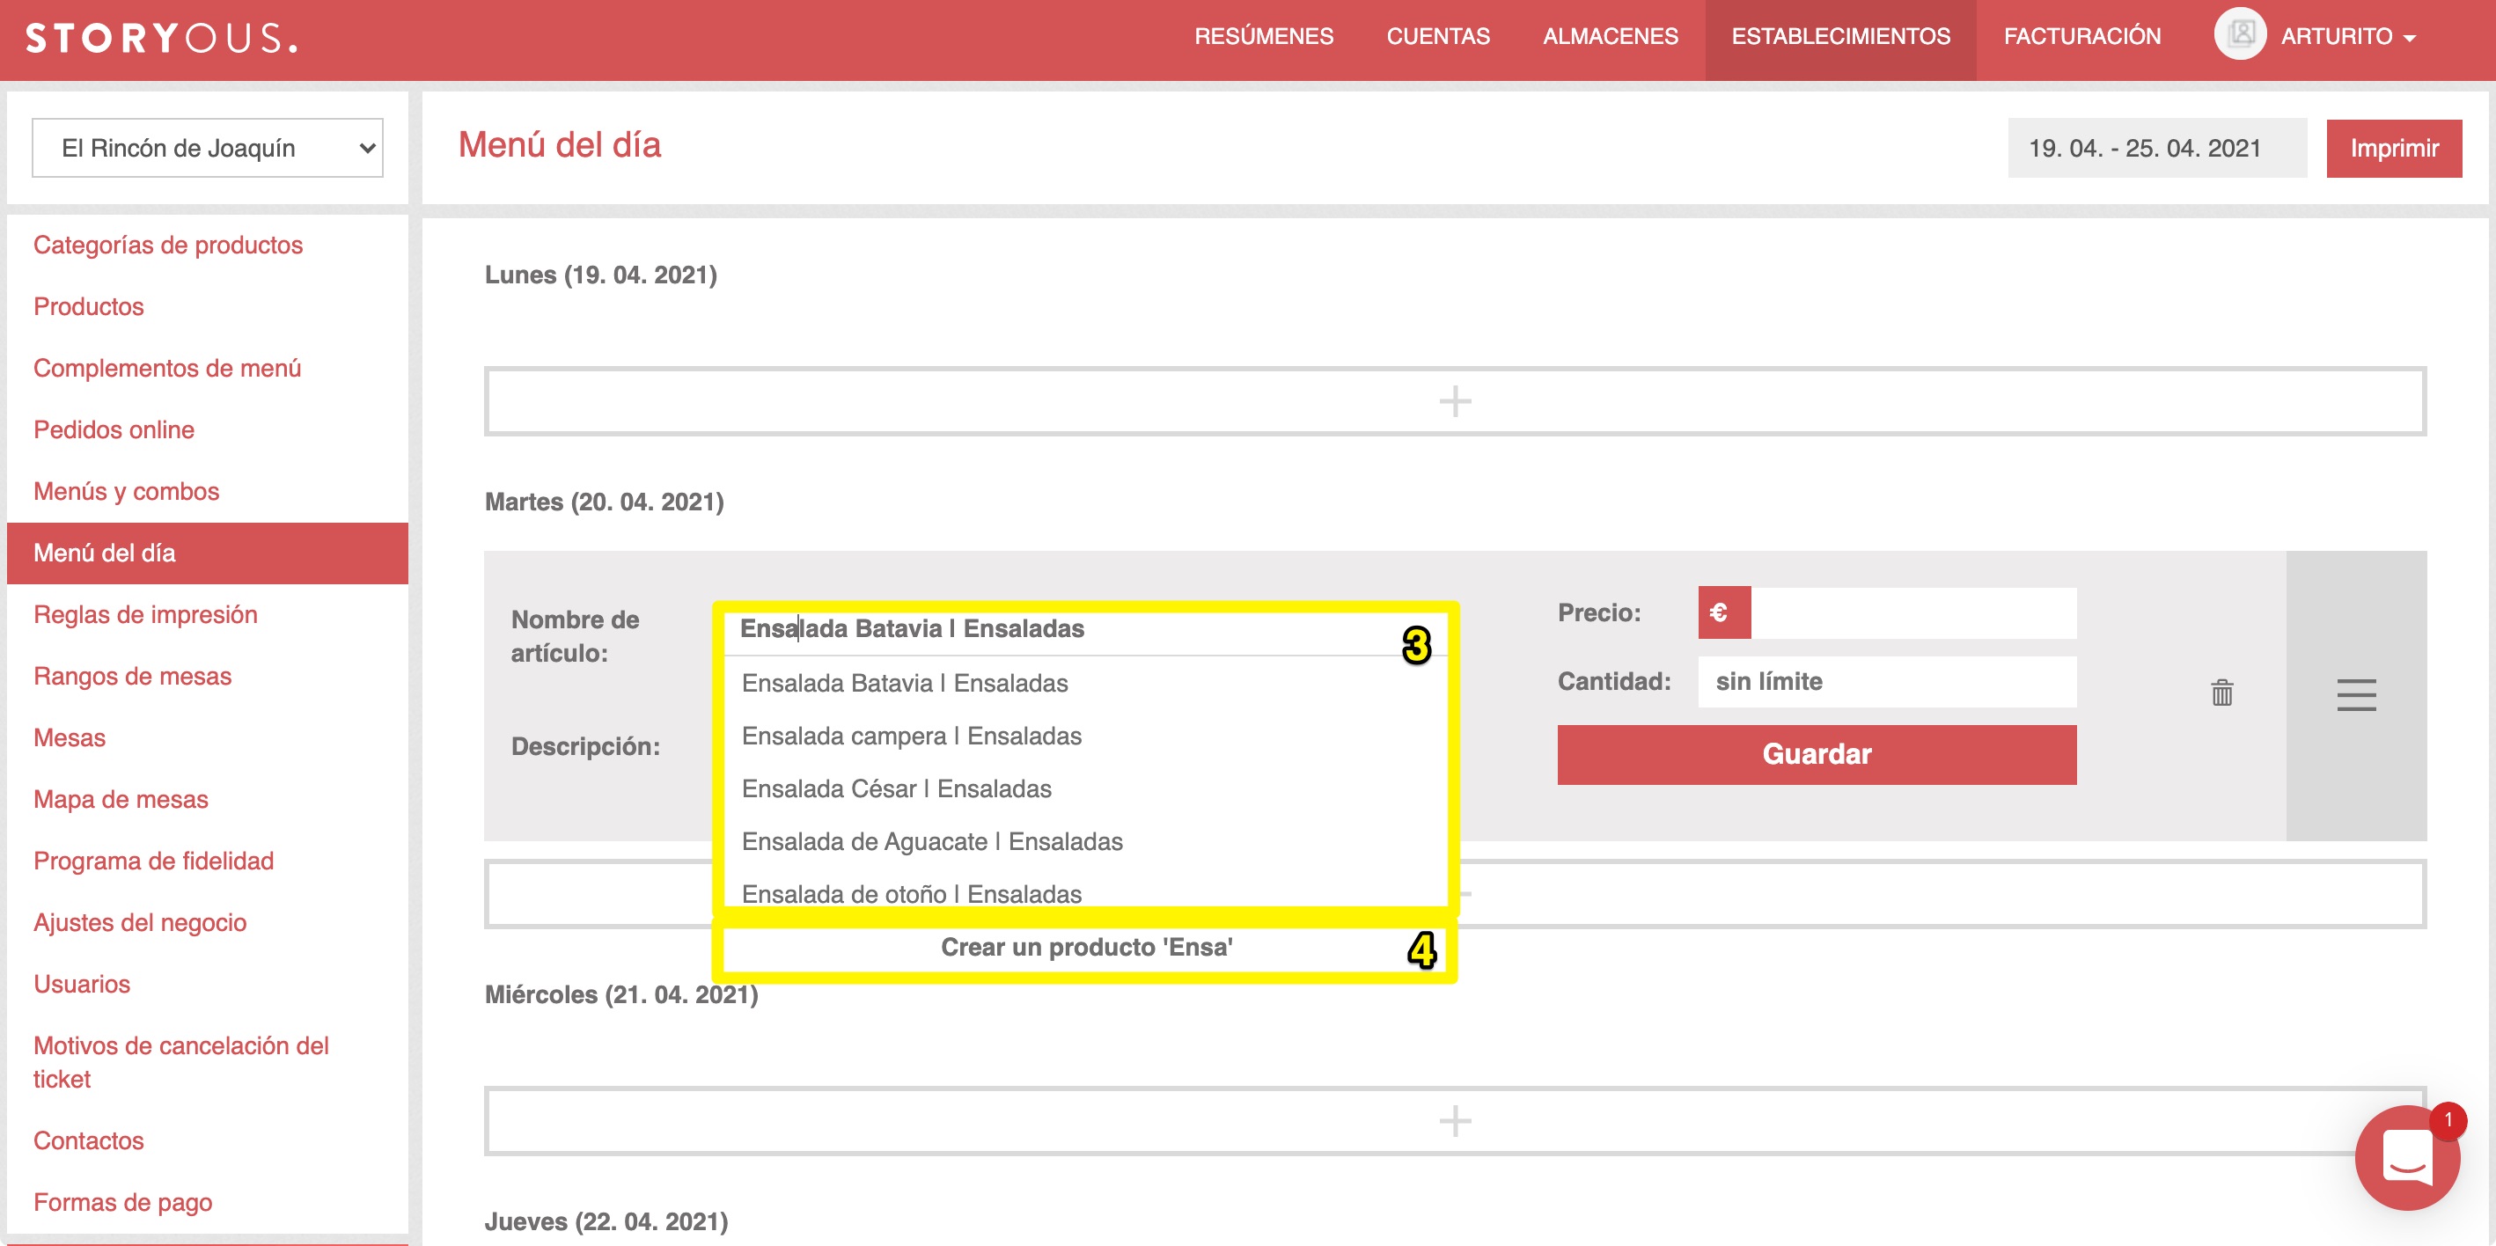The image size is (2496, 1246).
Task: Click the Precio input field
Action: tap(1912, 612)
